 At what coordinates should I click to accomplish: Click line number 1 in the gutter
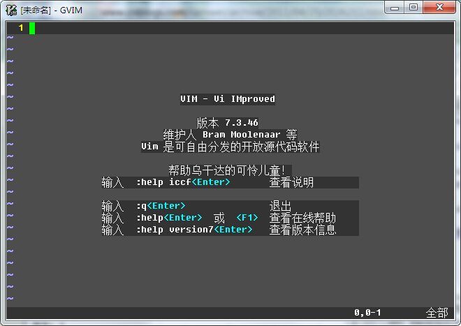(20, 28)
